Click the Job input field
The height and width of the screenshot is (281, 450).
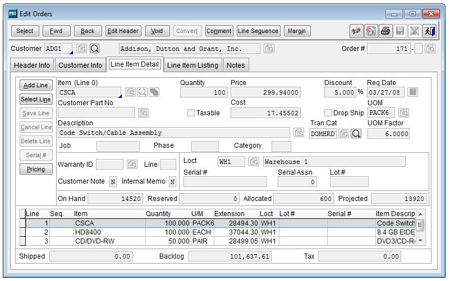pyautogui.click(x=118, y=146)
